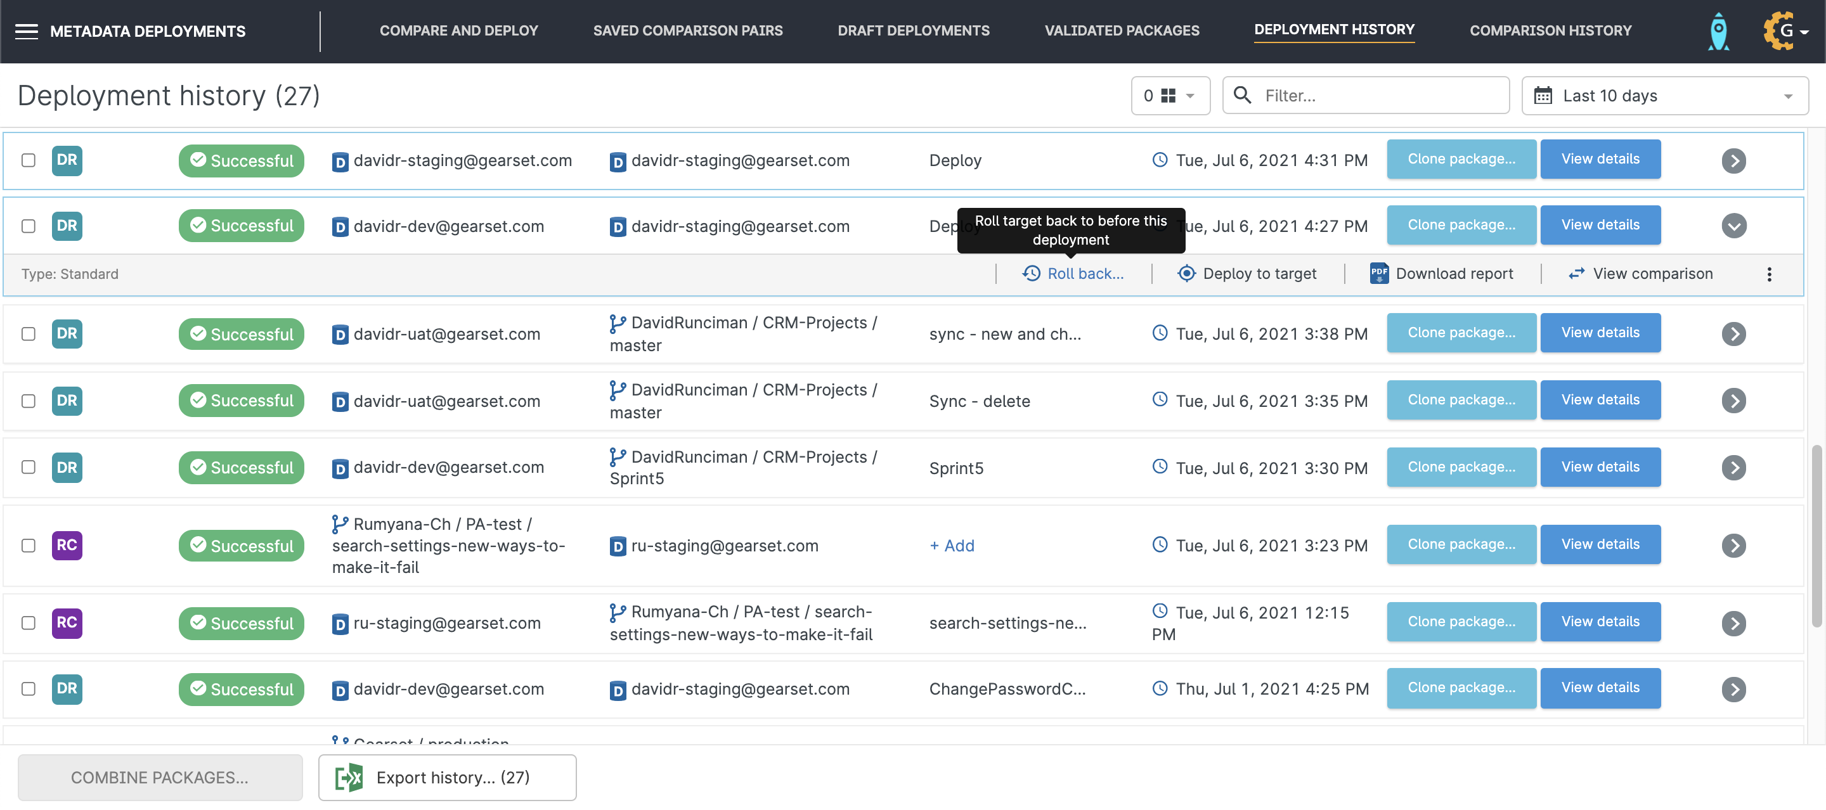Click the View comparison arrows icon
Viewport: 1826px width, 810px height.
click(x=1576, y=274)
